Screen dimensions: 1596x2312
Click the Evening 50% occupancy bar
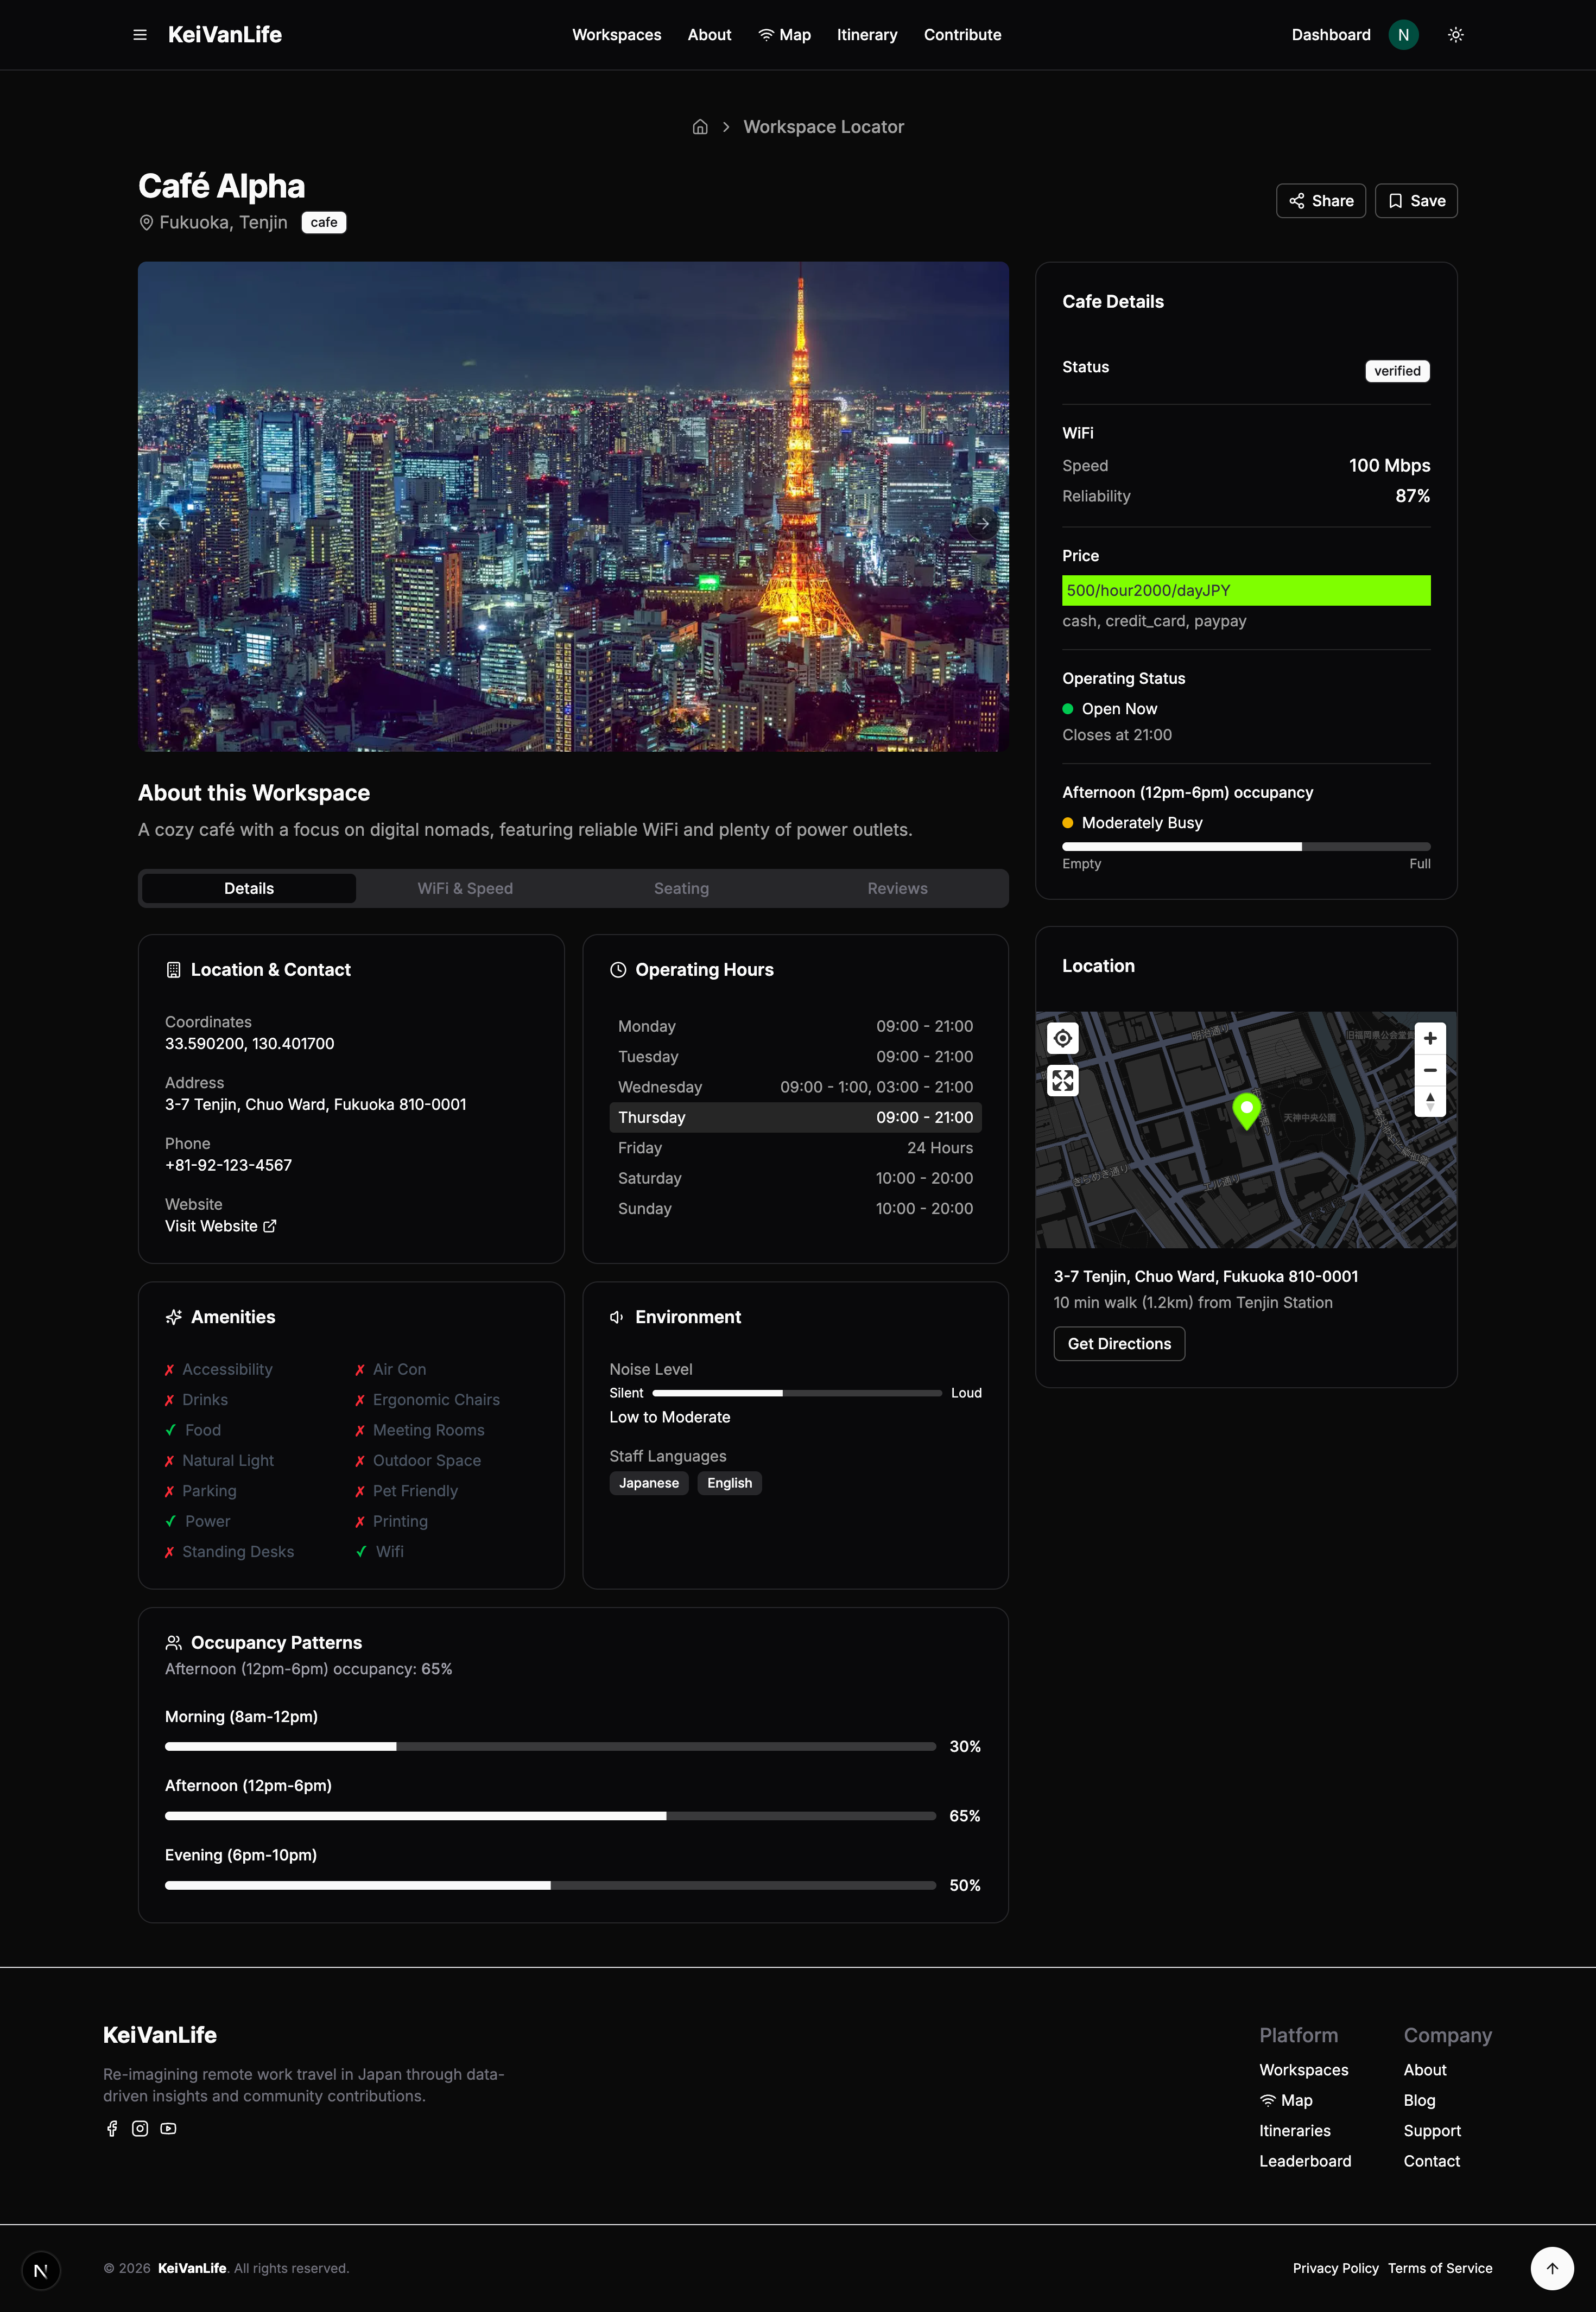tap(550, 1885)
